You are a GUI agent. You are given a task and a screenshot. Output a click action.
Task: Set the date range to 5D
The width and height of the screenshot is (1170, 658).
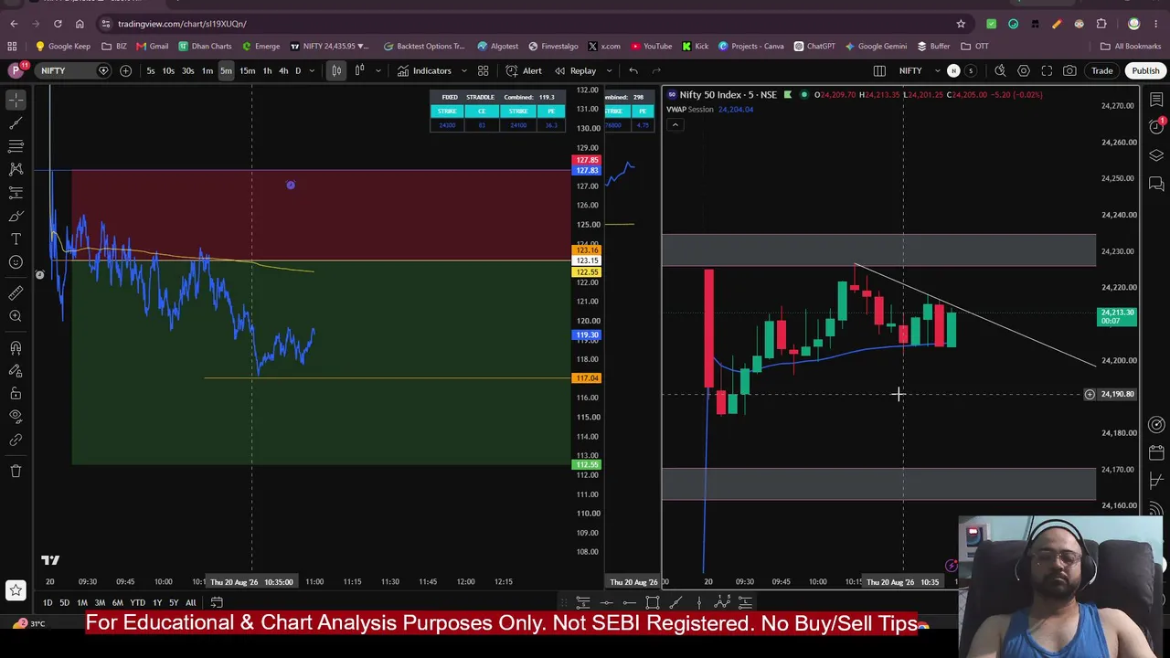pyautogui.click(x=64, y=602)
